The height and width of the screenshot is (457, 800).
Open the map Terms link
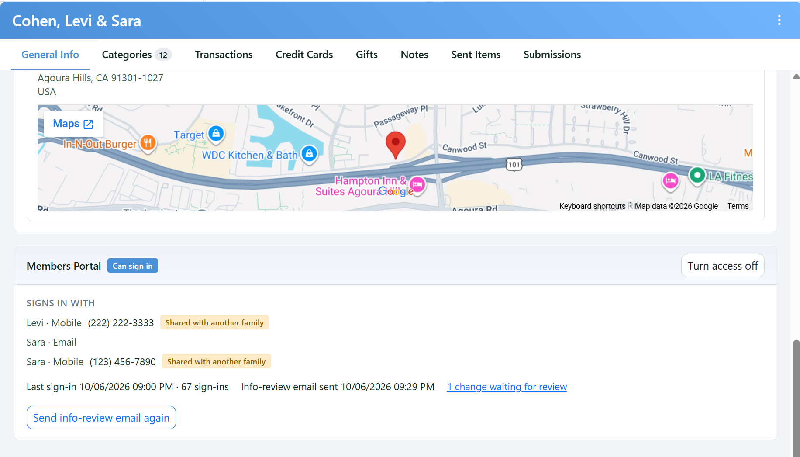click(x=738, y=206)
